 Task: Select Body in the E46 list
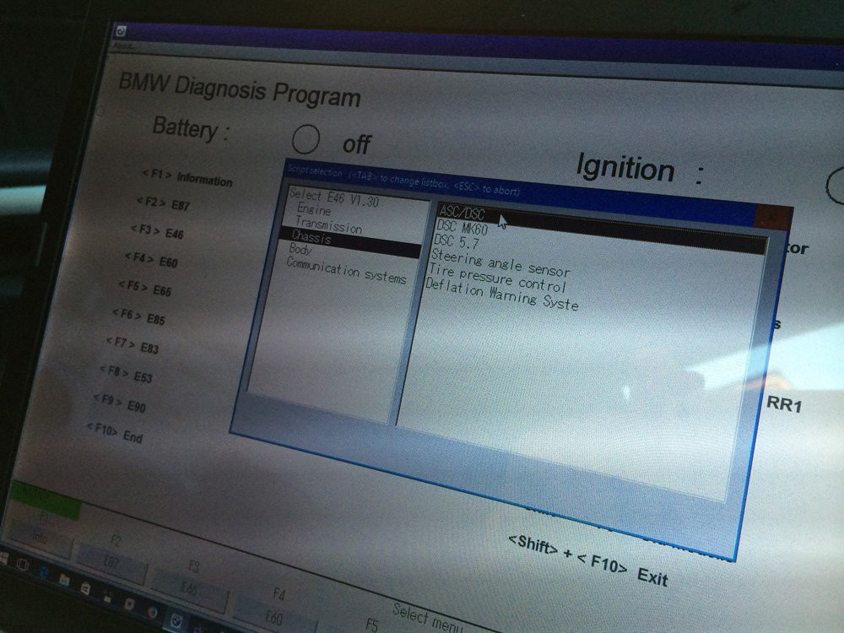pos(300,249)
